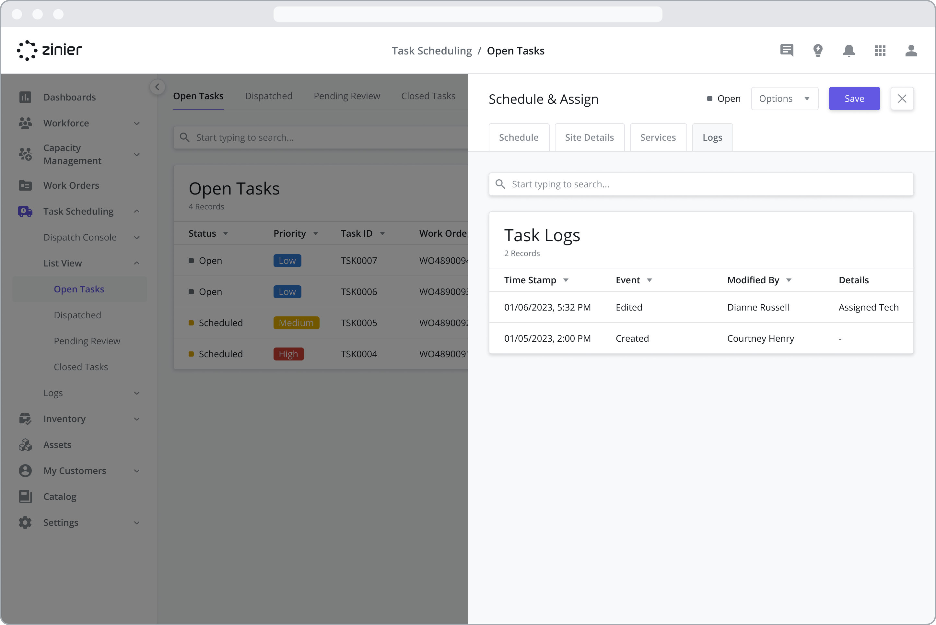
Task: Open the feedback comment icon in header
Action: click(x=786, y=51)
